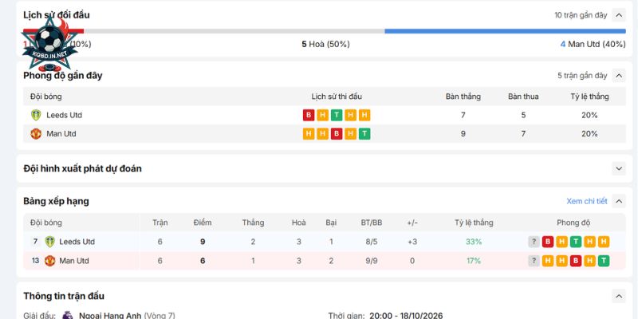Image resolution: width=638 pixels, height=319 pixels.
Task: Click Man Utd crest in recent form table
Action: [36, 134]
